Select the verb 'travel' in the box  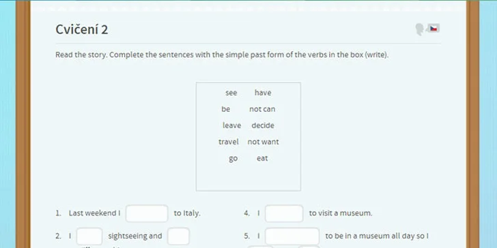(x=229, y=142)
